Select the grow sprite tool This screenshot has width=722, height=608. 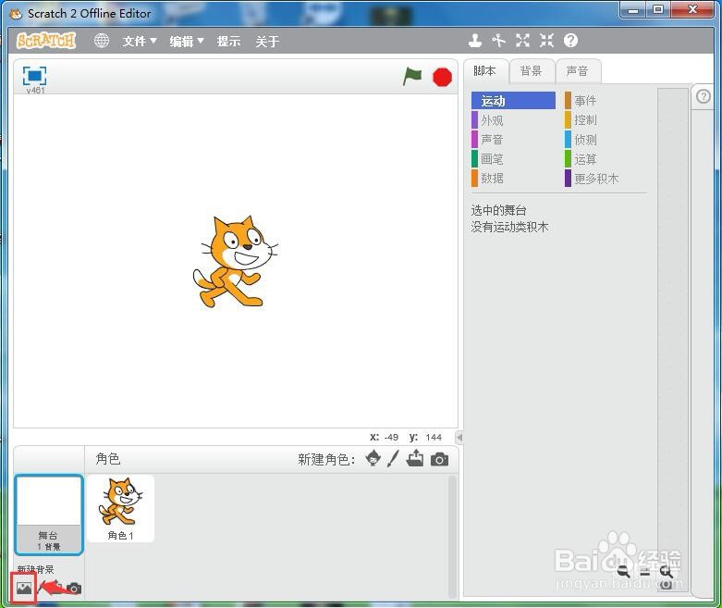tap(522, 41)
